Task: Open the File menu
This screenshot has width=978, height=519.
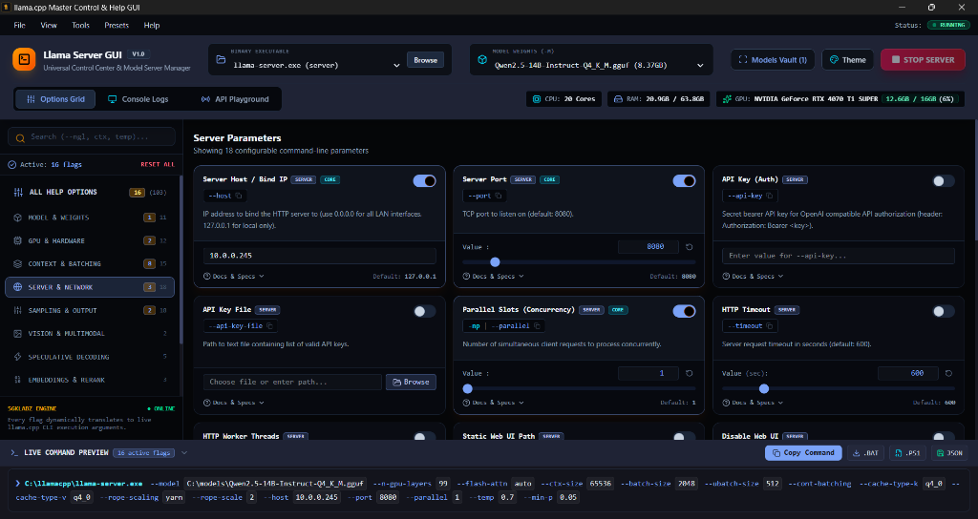Action: click(x=19, y=26)
